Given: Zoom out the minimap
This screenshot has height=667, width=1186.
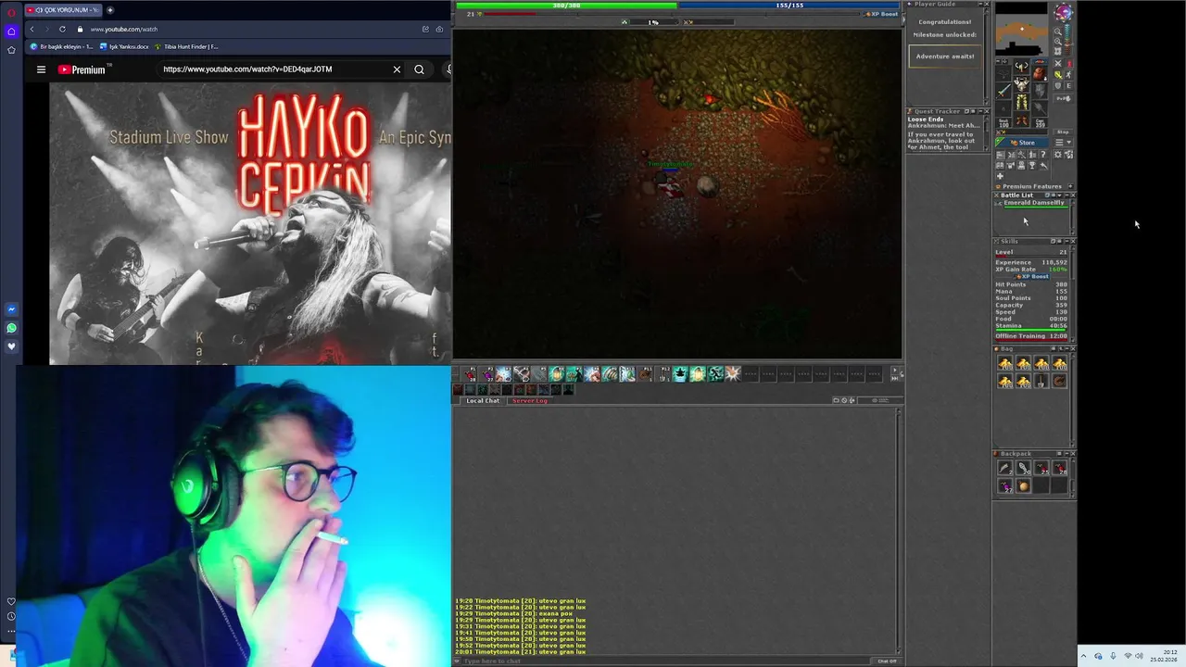Looking at the screenshot, I should click(1058, 31).
